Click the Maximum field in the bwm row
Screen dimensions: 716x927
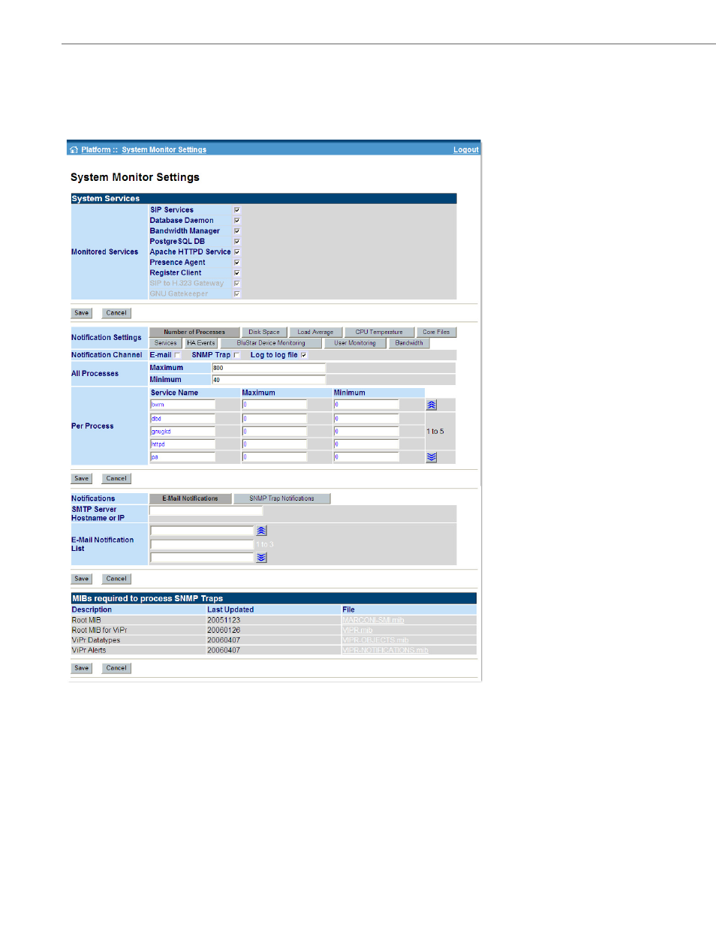point(275,405)
